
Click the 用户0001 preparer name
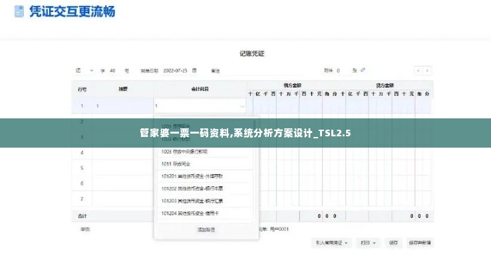(279, 229)
